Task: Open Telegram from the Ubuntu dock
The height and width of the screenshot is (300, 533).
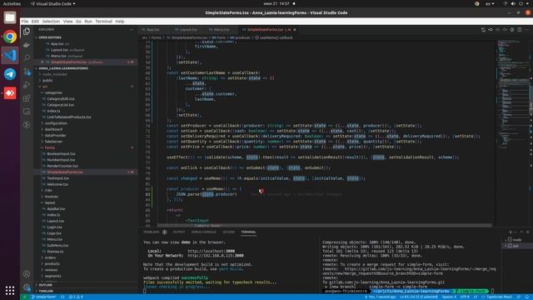Action: click(10, 74)
